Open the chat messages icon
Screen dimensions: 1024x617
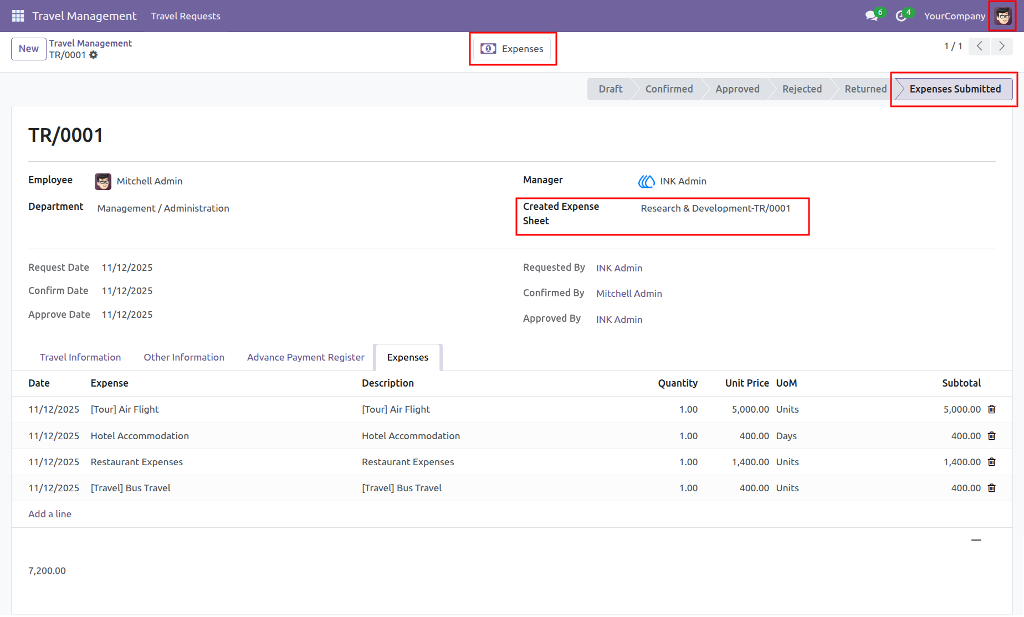872,16
